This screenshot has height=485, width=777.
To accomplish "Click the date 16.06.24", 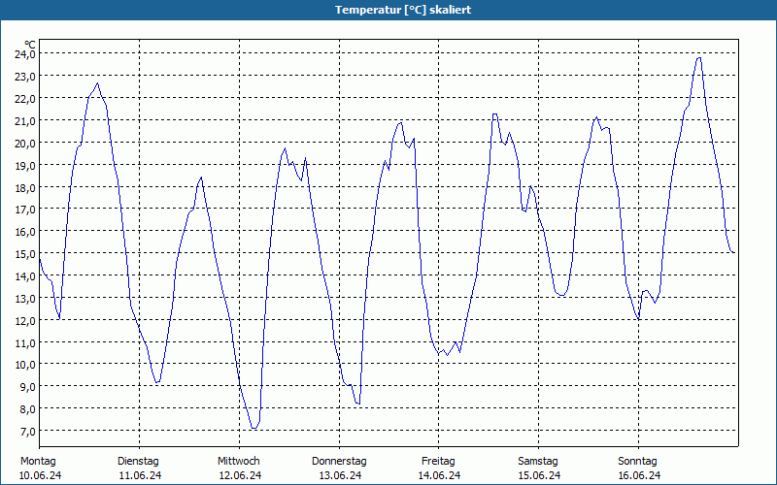I will coord(639,475).
